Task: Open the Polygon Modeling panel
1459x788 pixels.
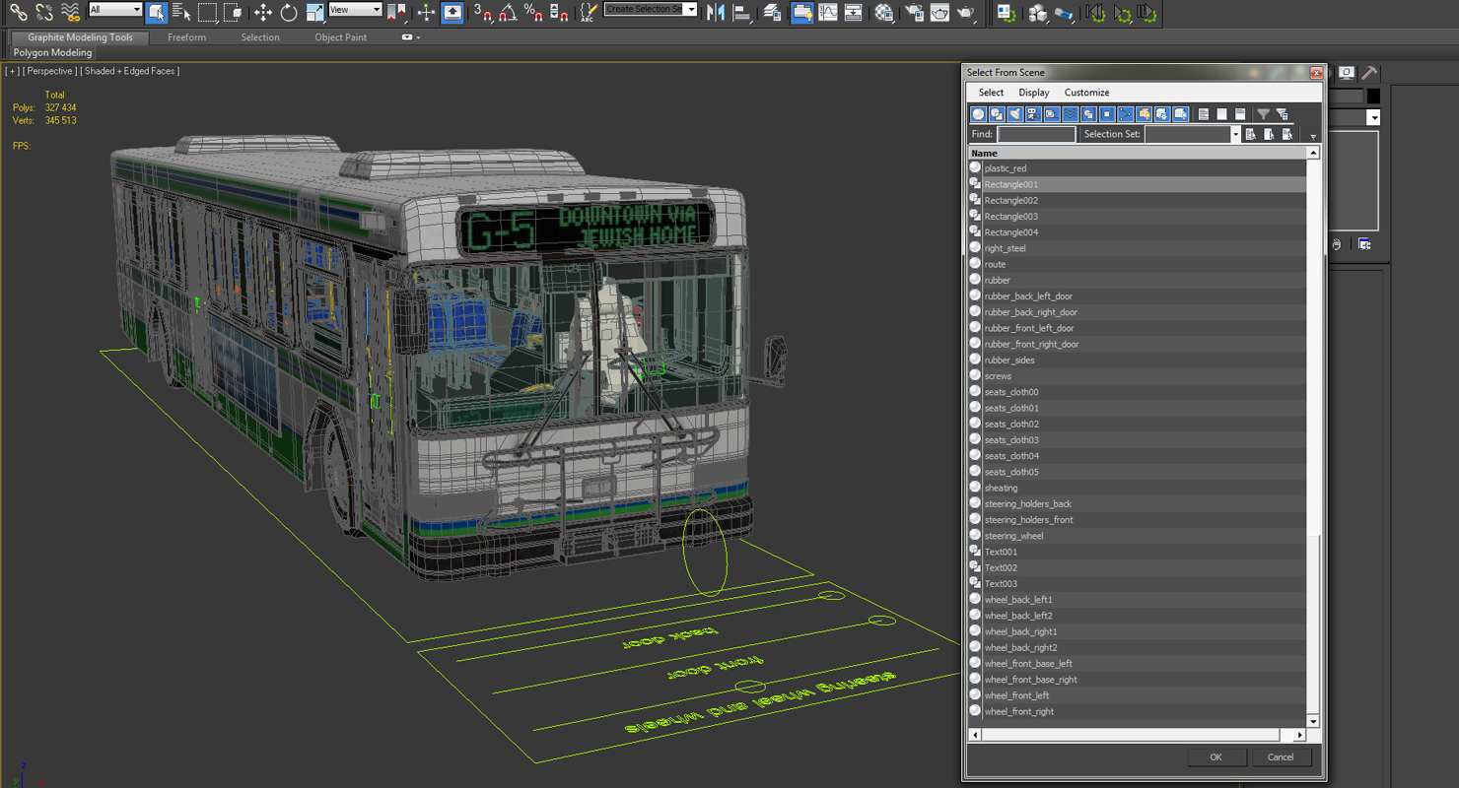Action: pos(52,52)
